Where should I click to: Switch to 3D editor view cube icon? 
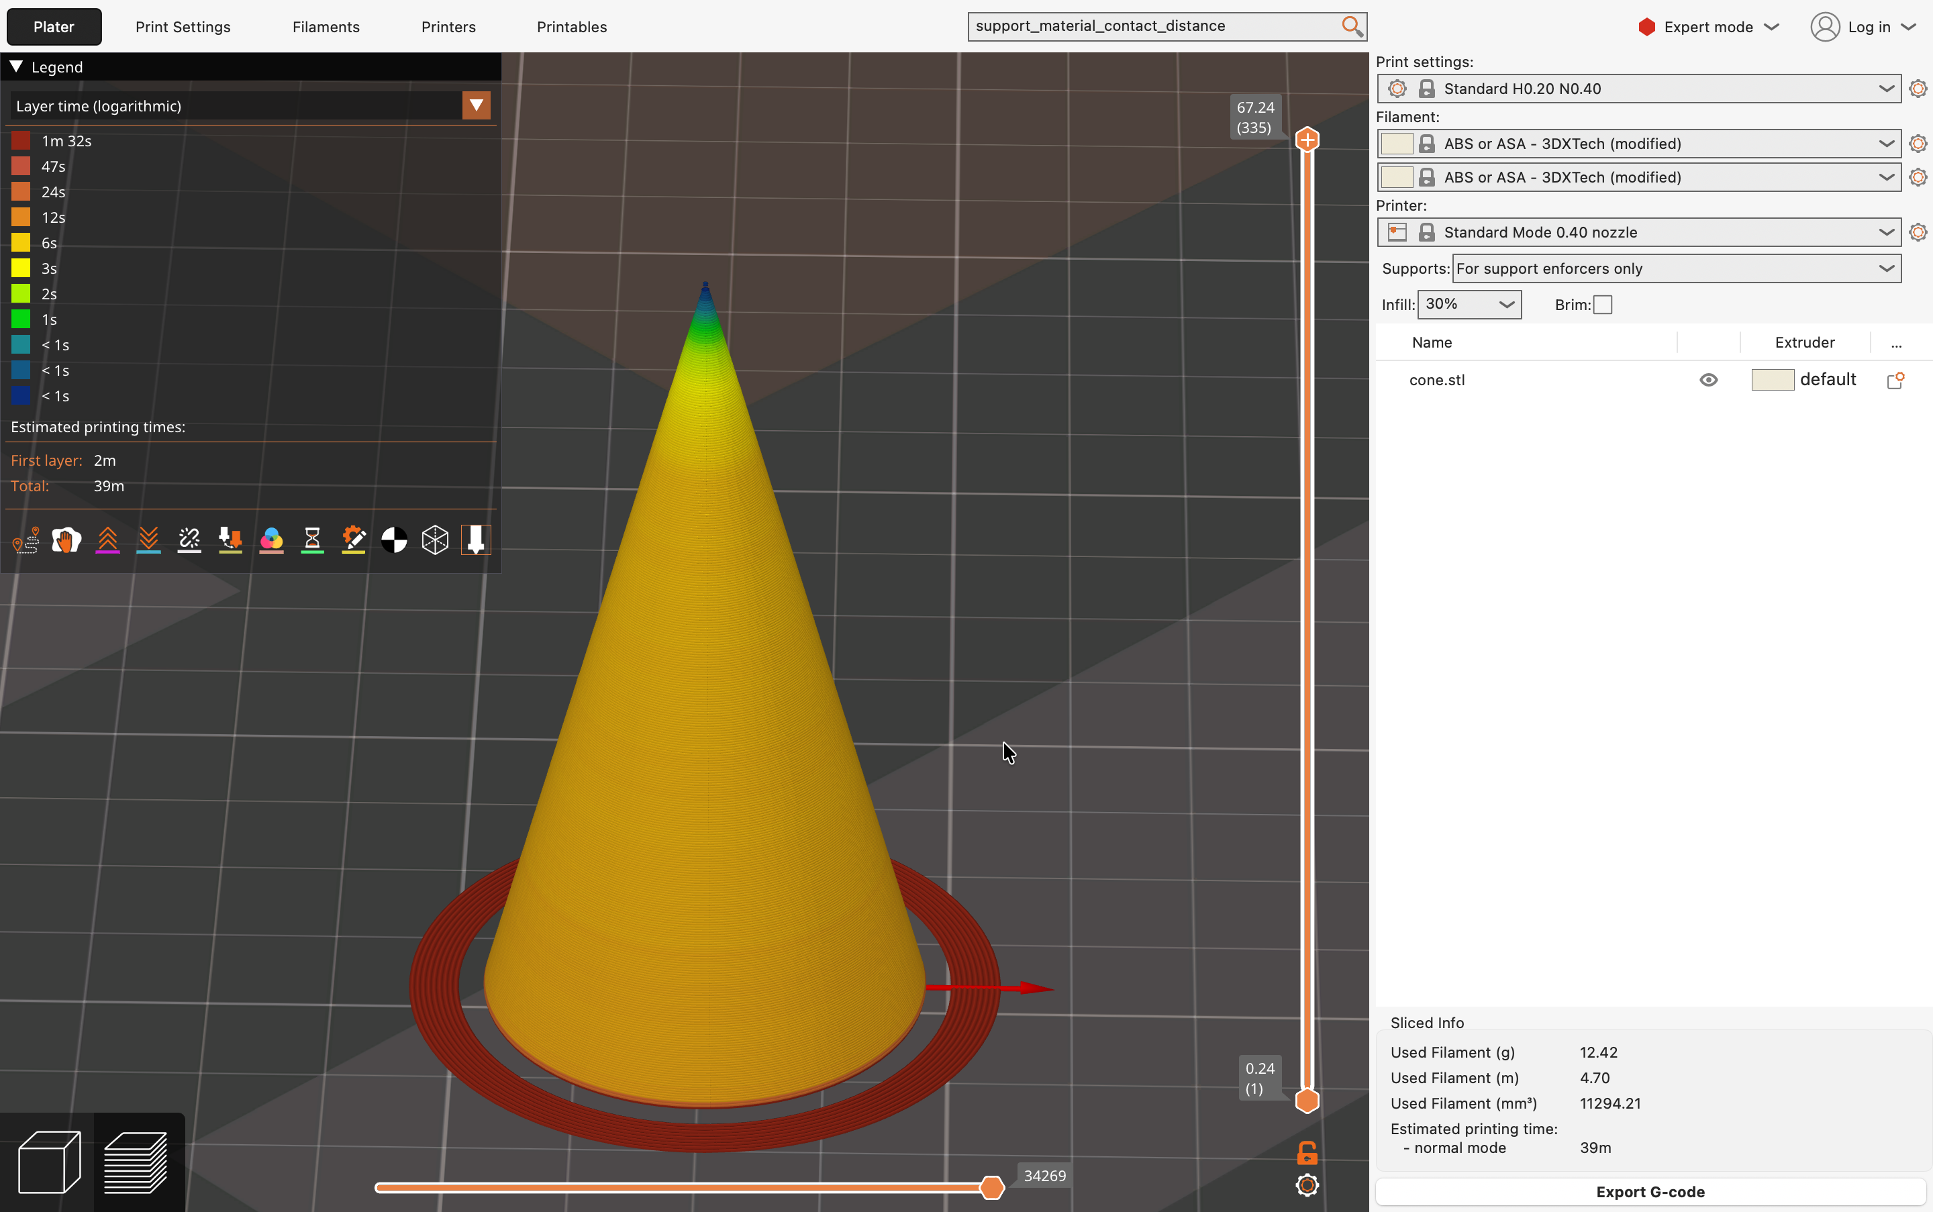49,1163
